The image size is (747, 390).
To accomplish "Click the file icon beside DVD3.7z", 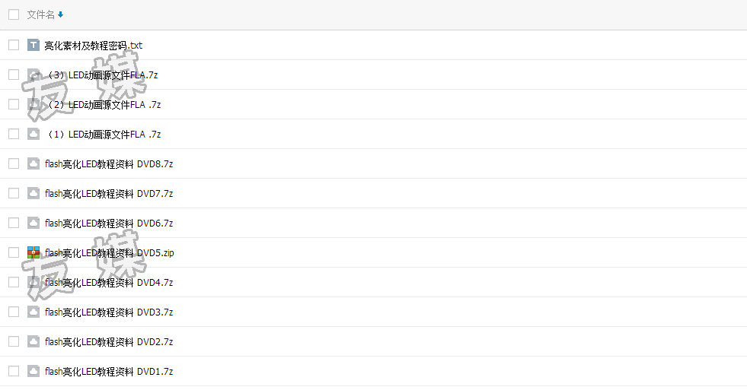I will click(34, 312).
